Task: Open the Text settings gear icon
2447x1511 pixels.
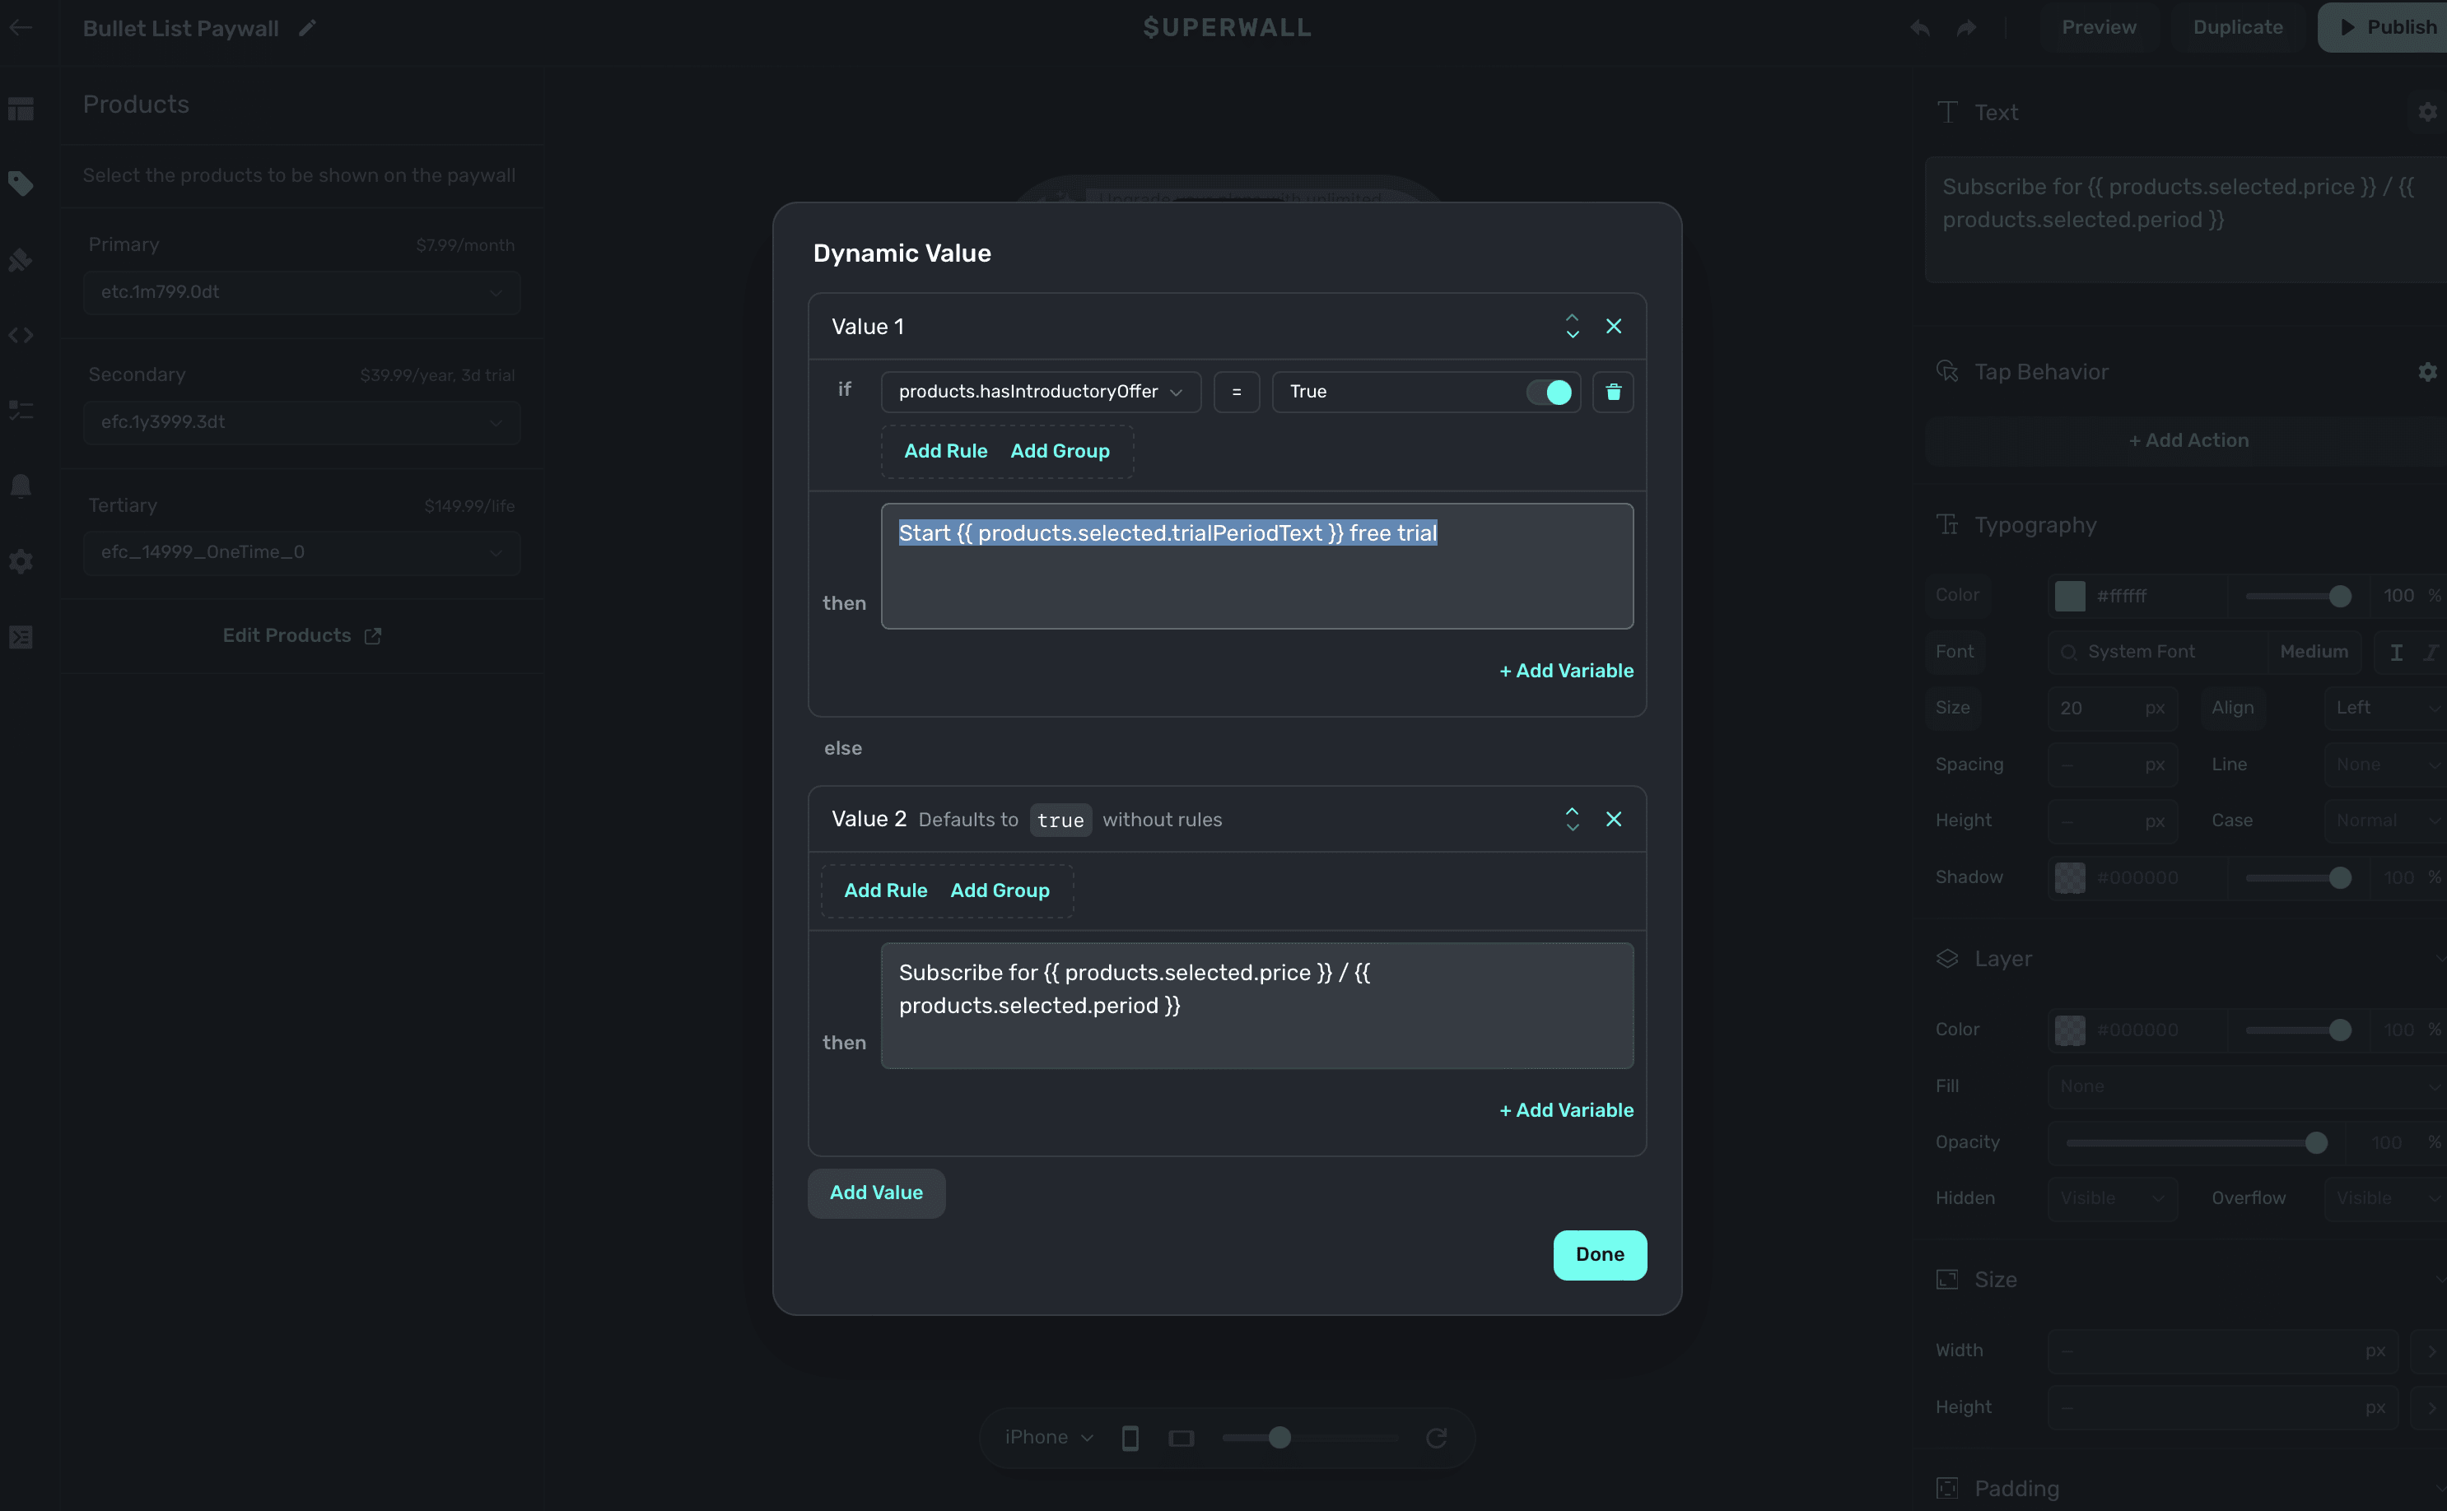Action: tap(2426, 112)
